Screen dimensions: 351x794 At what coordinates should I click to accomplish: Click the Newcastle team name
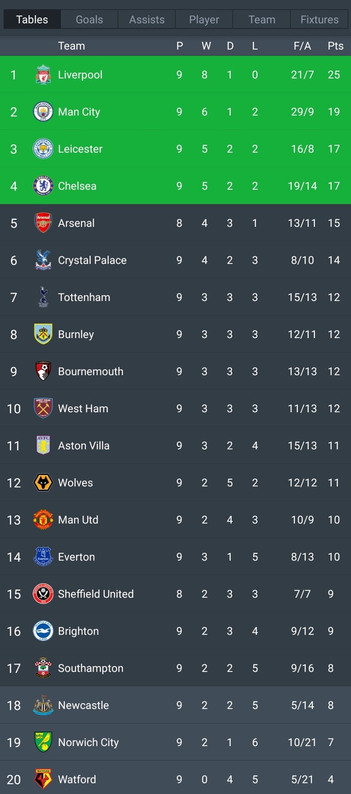pyautogui.click(x=83, y=705)
